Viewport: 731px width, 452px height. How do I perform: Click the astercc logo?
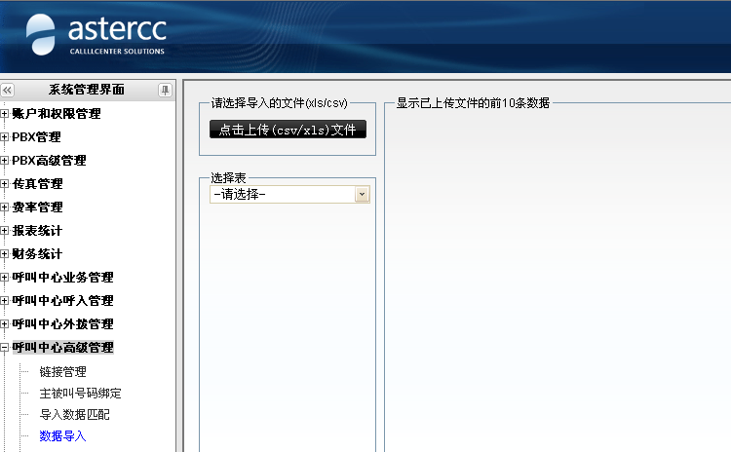click(96, 35)
